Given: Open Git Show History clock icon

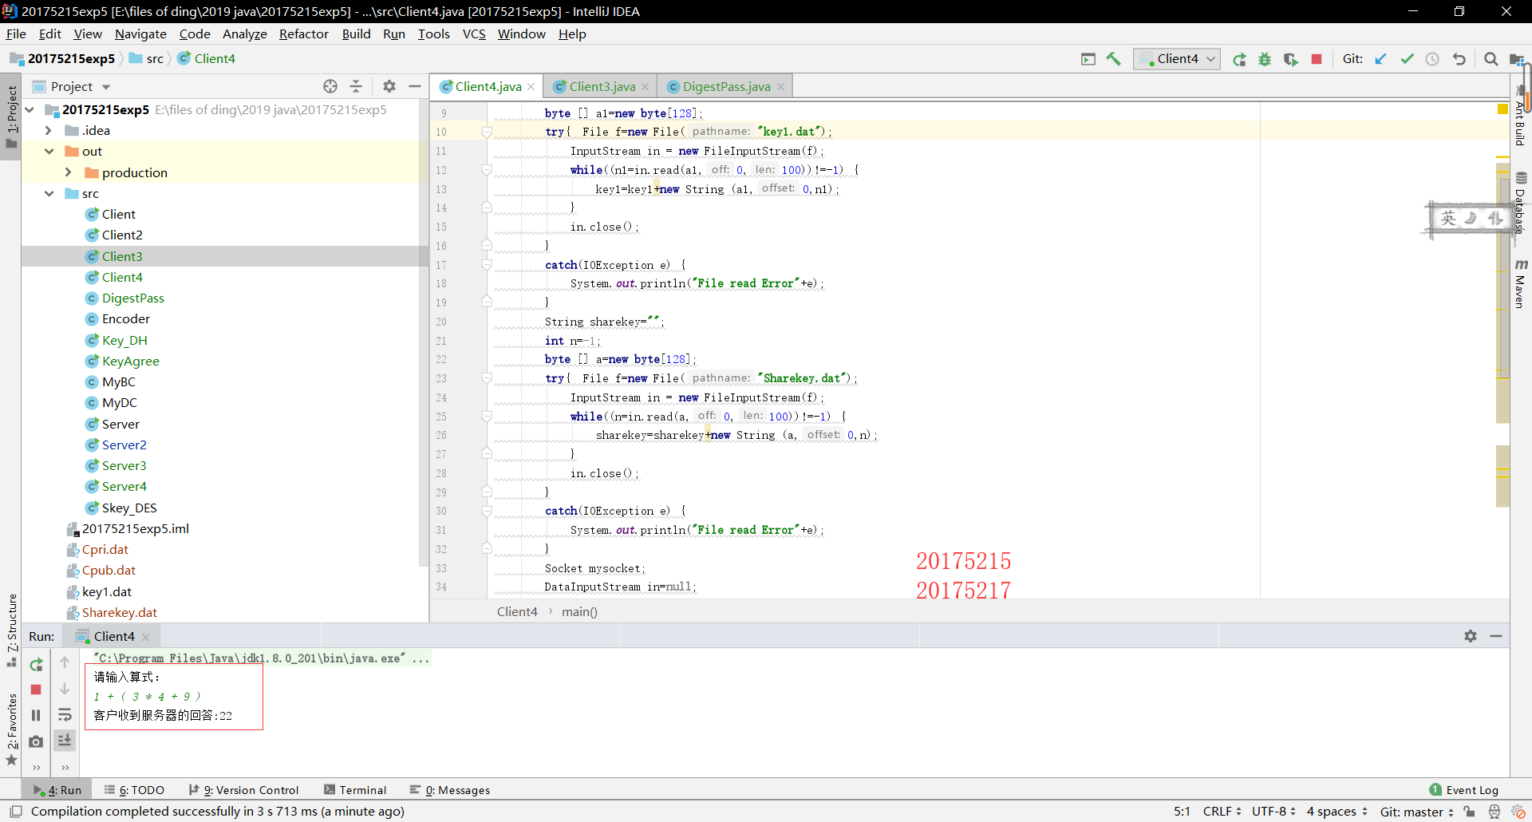Looking at the screenshot, I should click(1432, 59).
